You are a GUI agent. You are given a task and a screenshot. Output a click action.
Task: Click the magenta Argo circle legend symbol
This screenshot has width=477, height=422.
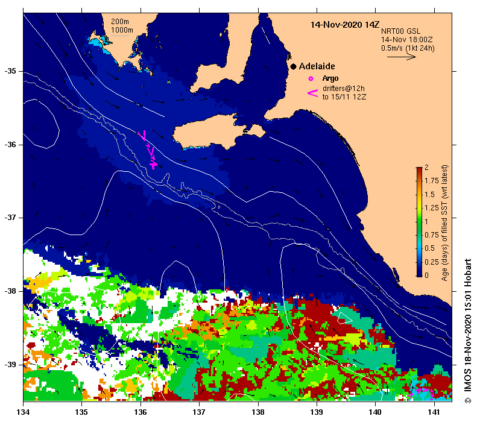(x=311, y=79)
